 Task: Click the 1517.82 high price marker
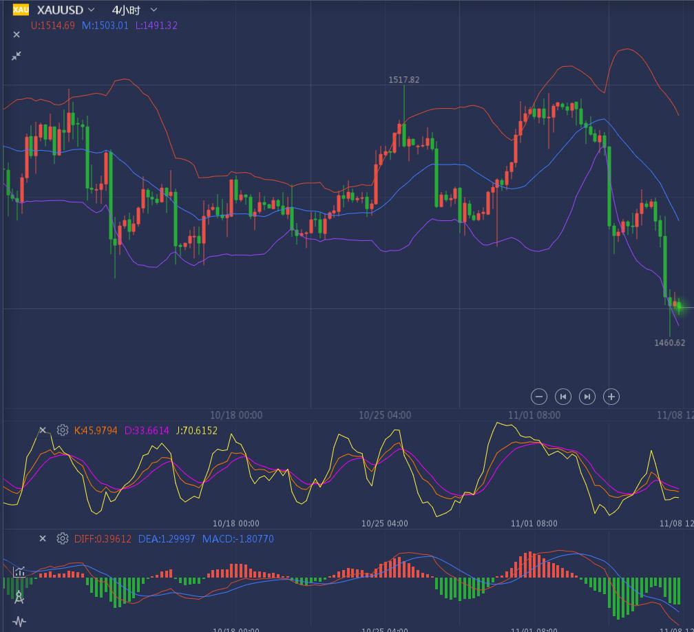403,80
